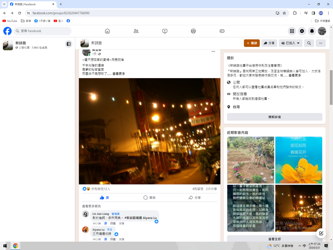The width and height of the screenshot is (333, 250).
Task: Open the notifications bell icon
Action: click(312, 31)
